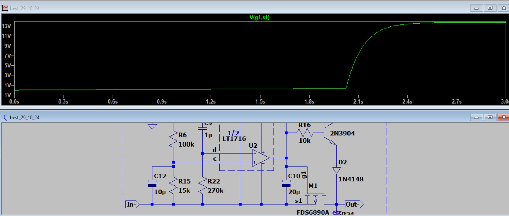This screenshot has width=509, height=216.
Task: Click the 1.5s label on time axis
Action: [x=260, y=102]
